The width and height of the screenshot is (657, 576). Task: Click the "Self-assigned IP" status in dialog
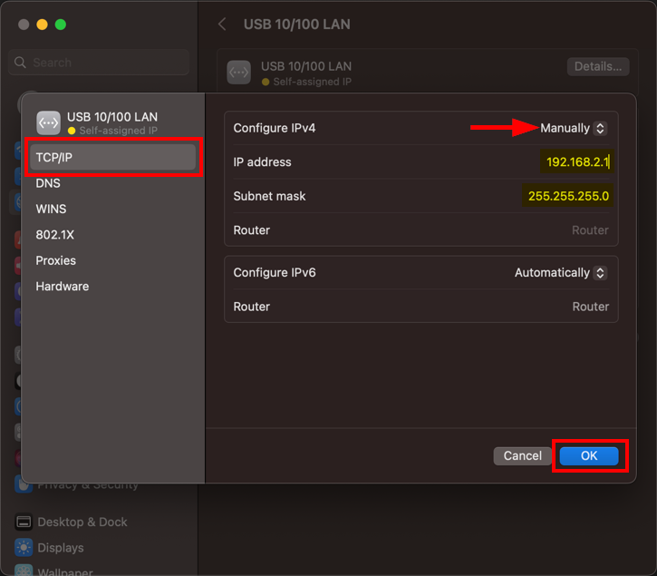coord(119,131)
